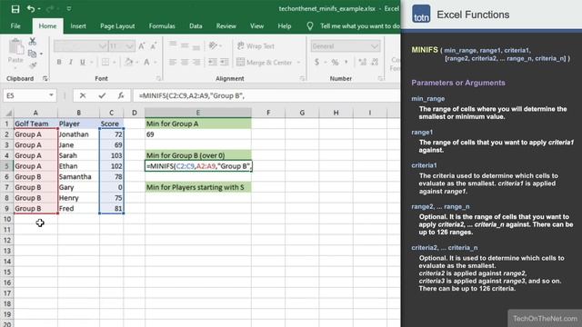Click the Align Left icon
The height and width of the screenshot is (327, 582).
173,62
